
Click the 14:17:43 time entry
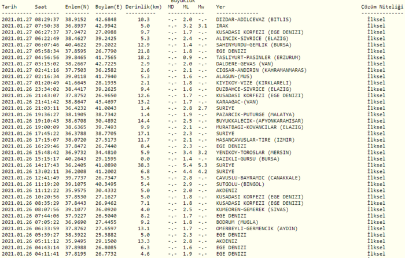click(47, 165)
